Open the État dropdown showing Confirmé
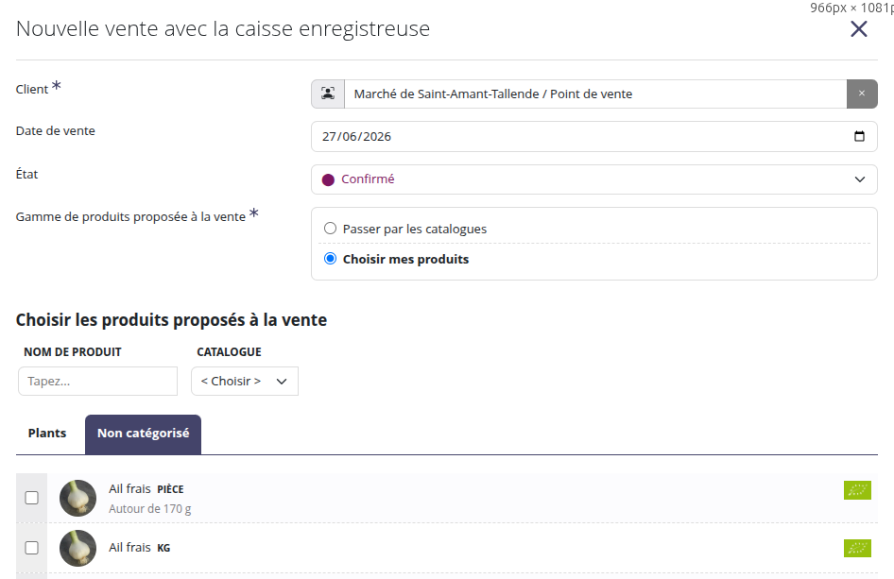Image resolution: width=894 pixels, height=579 pixels. coord(594,179)
